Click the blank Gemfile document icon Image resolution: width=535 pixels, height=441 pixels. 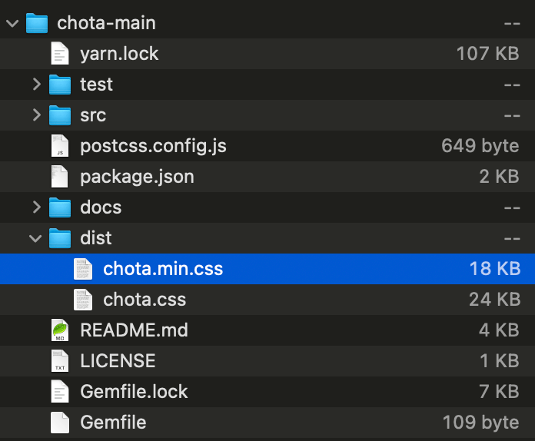[60, 423]
